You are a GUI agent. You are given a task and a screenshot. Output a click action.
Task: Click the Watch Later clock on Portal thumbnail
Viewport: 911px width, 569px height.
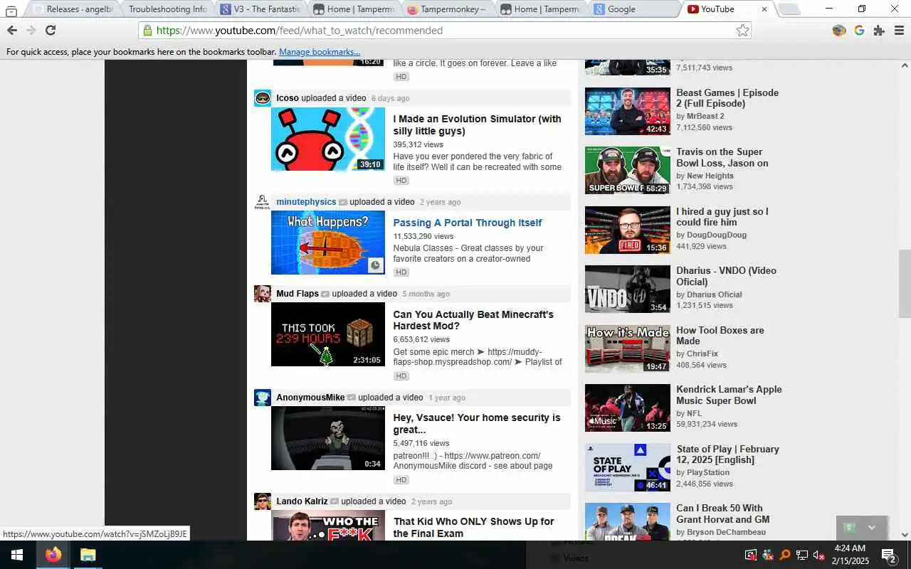[376, 265]
